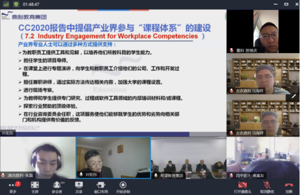Hang up the call with 挂断
This screenshot has height=195, width=300.
tap(289, 186)
